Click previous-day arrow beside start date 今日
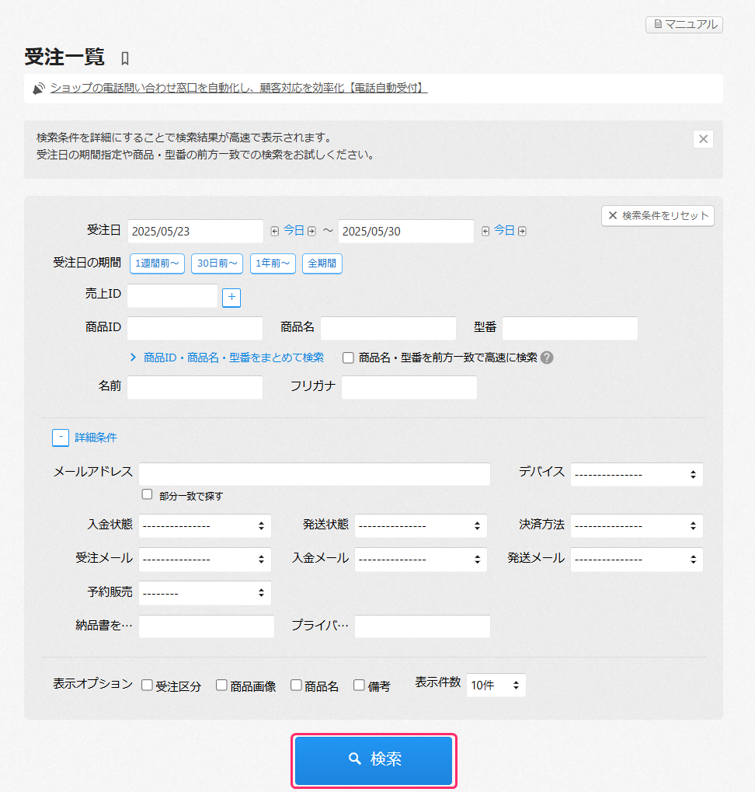The height and width of the screenshot is (792, 755). tap(273, 231)
